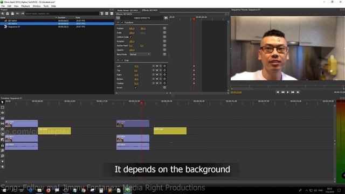
Task: Click the Open project icon in the Project toolbar
Action: point(8,13)
